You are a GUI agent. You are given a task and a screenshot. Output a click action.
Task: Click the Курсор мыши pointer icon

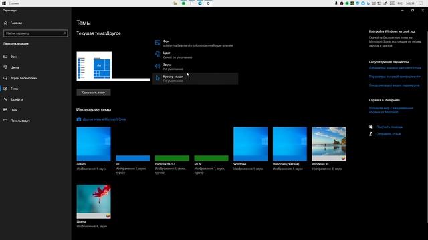(158, 79)
